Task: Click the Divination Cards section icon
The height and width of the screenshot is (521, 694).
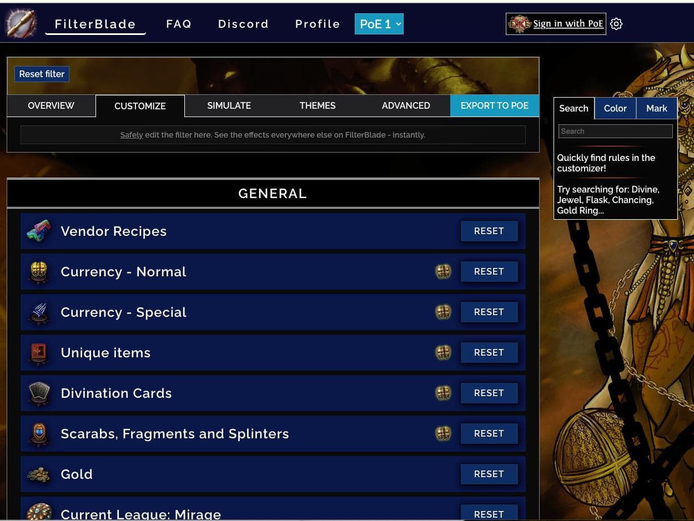Action: coord(39,393)
